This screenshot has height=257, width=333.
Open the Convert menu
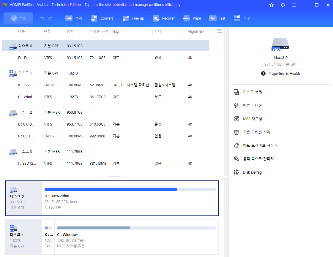coord(102,18)
